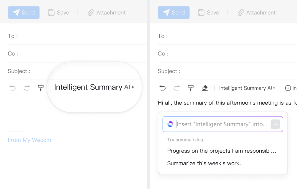Focus the Insert "Intelligent Summary" prompt field
The image size is (297, 189).
click(223, 124)
